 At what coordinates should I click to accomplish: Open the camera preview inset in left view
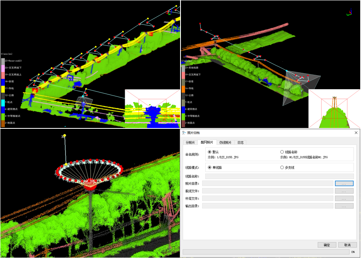coord(152,108)
